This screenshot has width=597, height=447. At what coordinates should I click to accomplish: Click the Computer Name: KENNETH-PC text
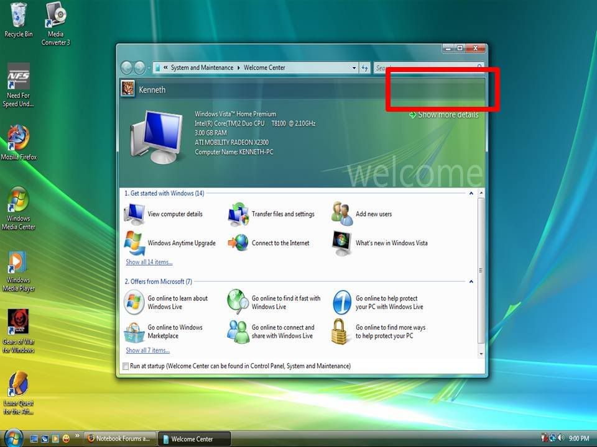(x=234, y=152)
